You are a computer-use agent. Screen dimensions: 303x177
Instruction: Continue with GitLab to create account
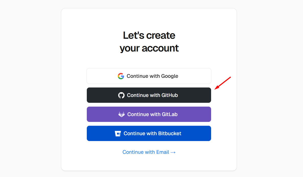pos(149,114)
